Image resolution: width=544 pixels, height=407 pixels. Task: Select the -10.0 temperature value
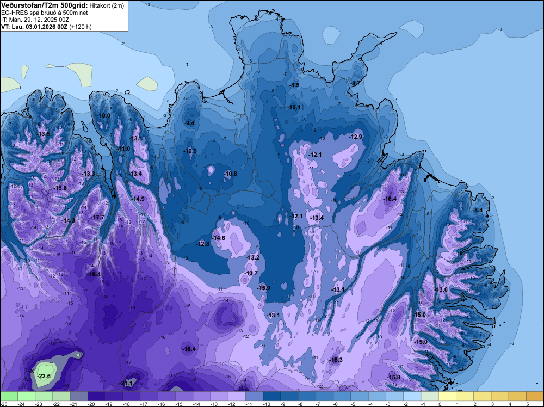[104, 115]
